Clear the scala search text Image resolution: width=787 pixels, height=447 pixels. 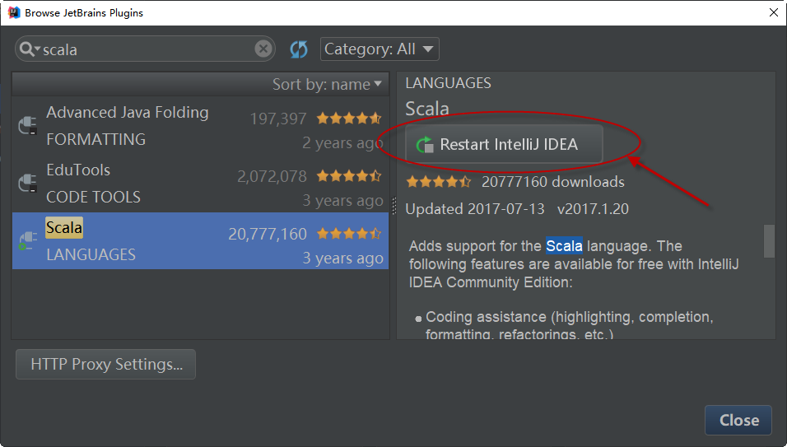point(263,49)
